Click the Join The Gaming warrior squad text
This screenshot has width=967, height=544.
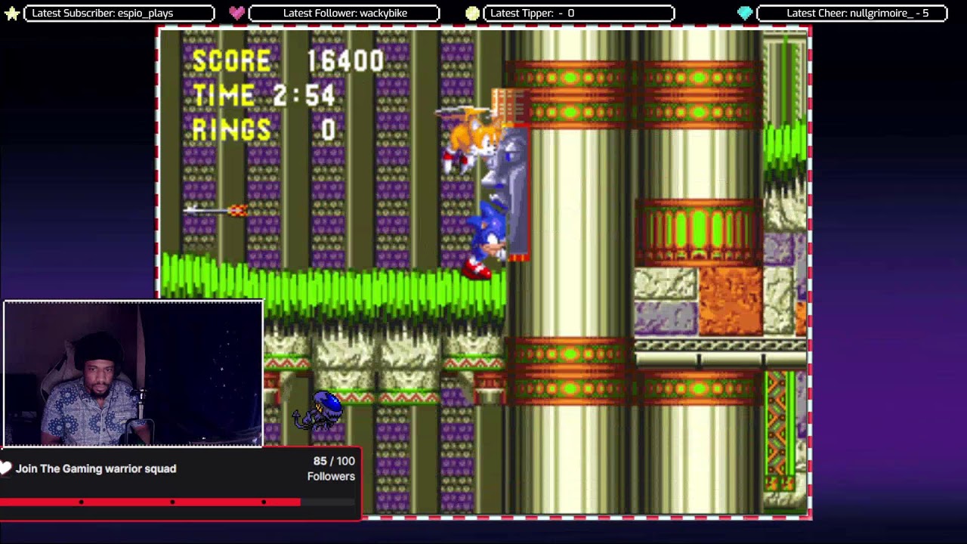pos(96,468)
